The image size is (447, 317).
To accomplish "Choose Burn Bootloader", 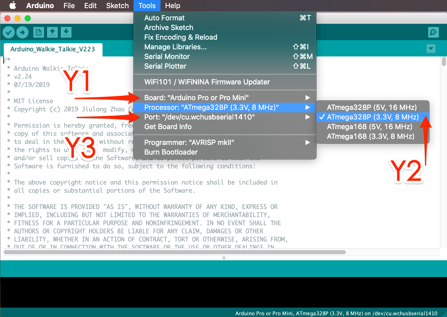I will pos(225,152).
